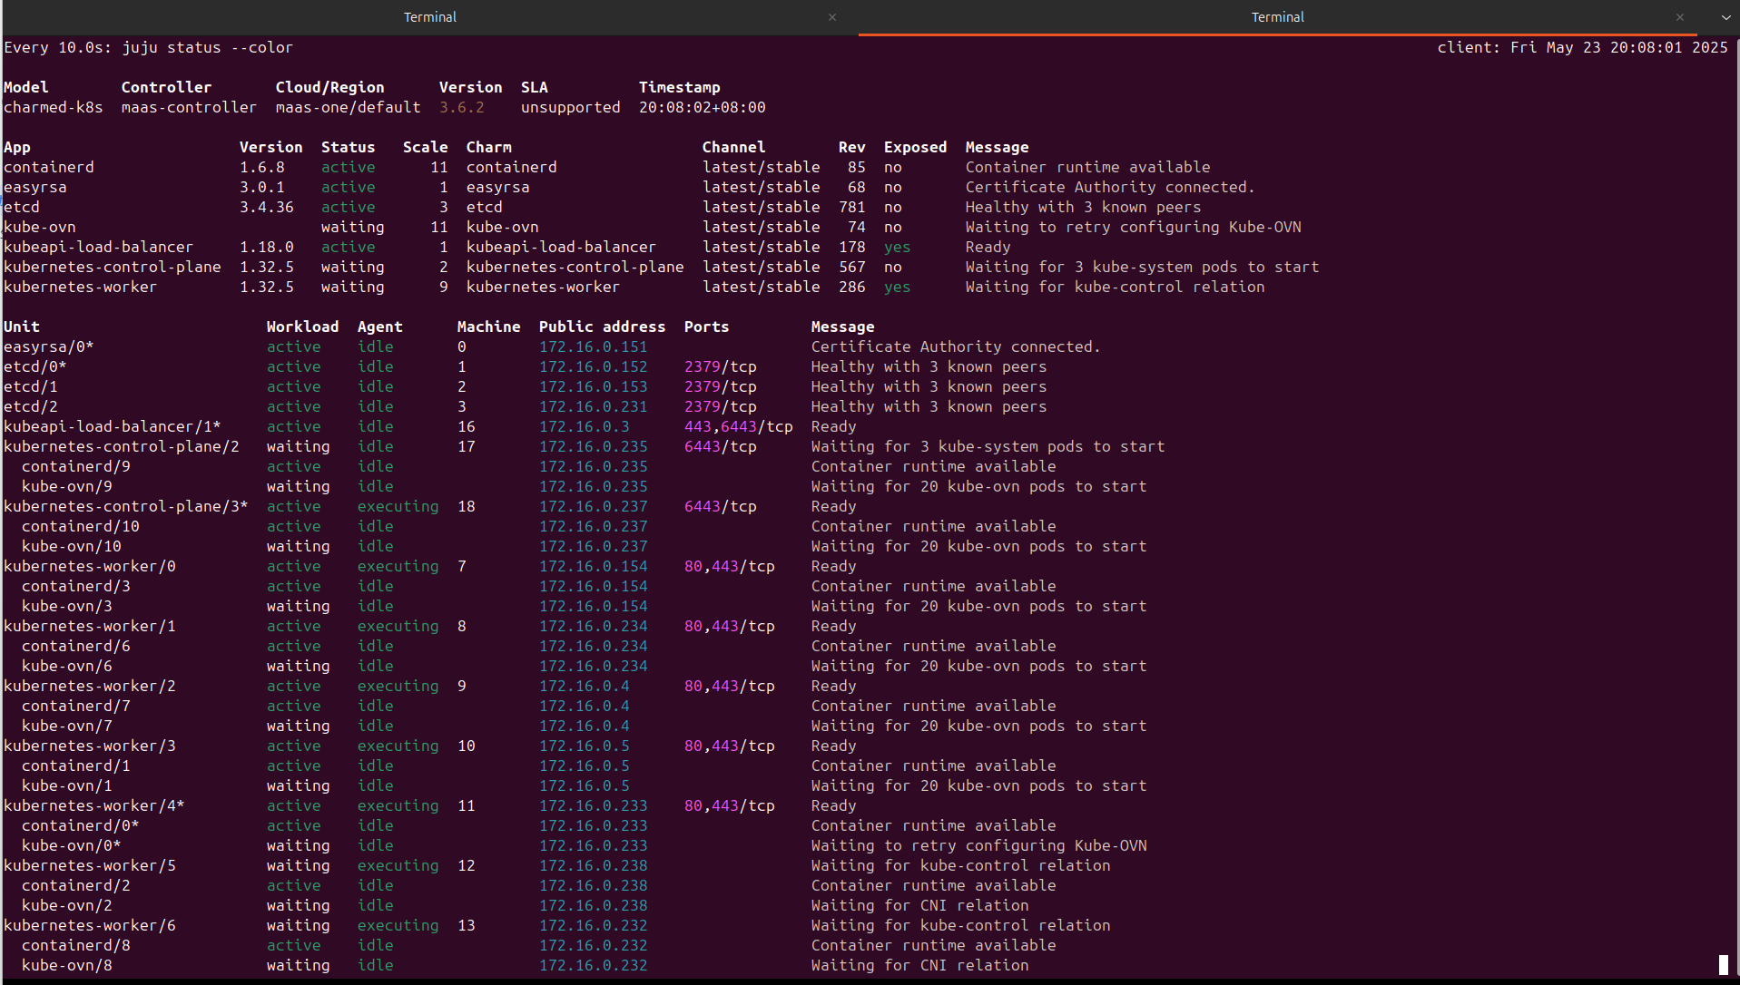Viewport: 1740px width, 985px height.
Task: Click 'Waiting for 3 kube-system pods' app message
Action: click(x=1142, y=267)
